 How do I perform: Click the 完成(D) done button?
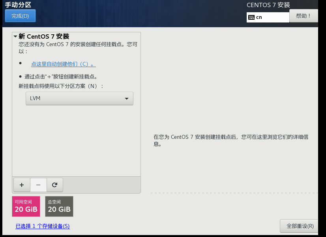pyautogui.click(x=20, y=16)
